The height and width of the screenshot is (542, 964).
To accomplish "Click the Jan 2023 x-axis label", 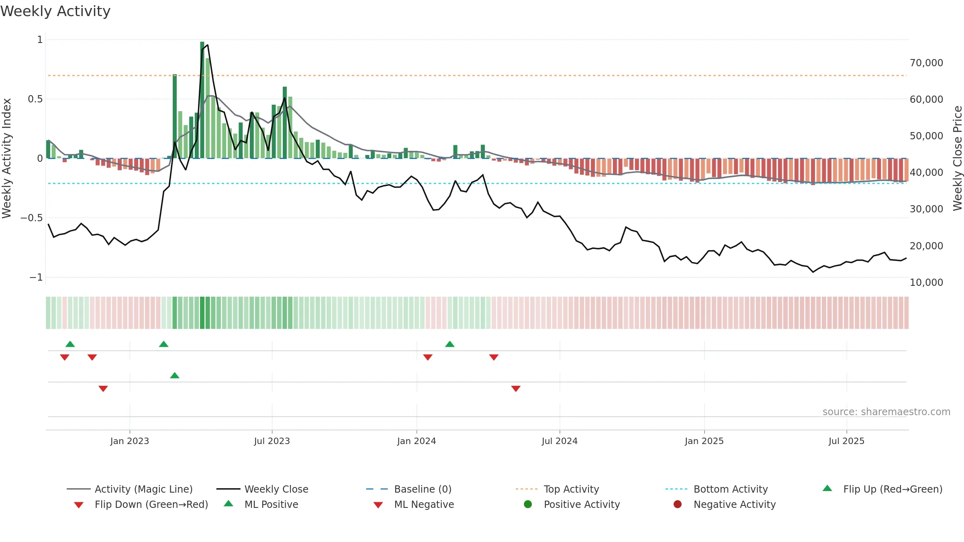I will pos(130,441).
